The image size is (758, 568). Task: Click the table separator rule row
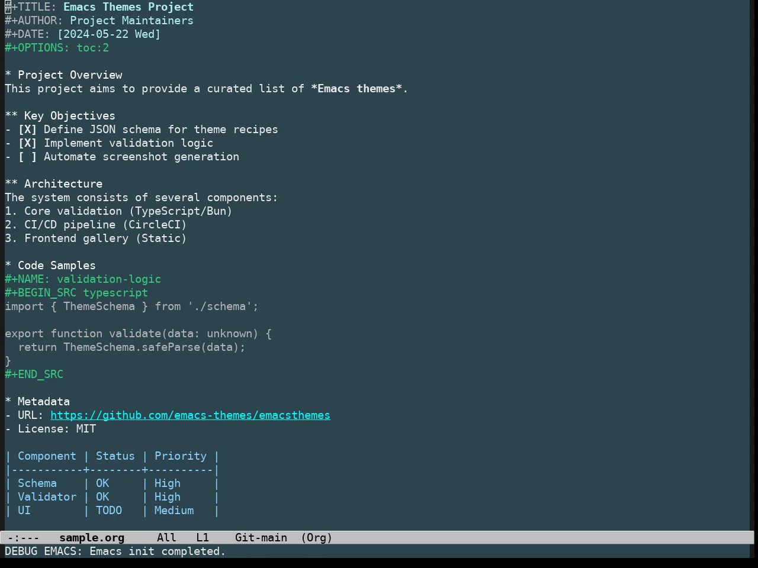pos(113,470)
